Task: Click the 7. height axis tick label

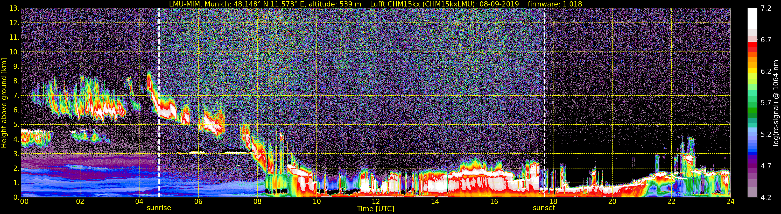Action: point(16,96)
